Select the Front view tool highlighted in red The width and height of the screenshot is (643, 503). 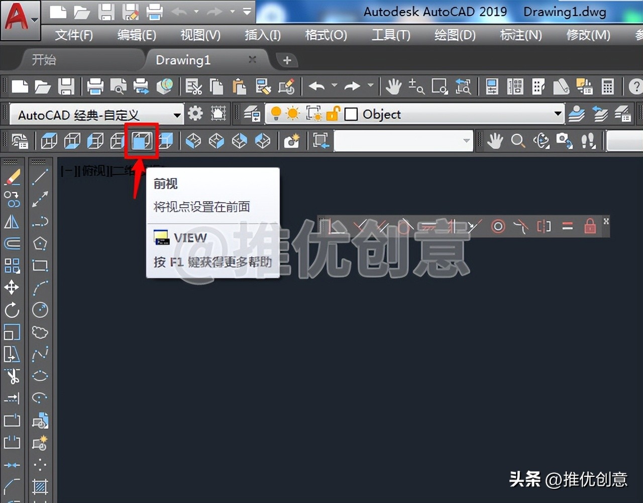click(141, 141)
